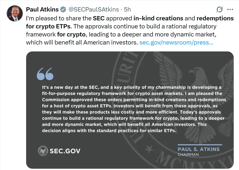Click the bold "SEC" in the tweet text
The image size is (239, 170).
coord(99,19)
